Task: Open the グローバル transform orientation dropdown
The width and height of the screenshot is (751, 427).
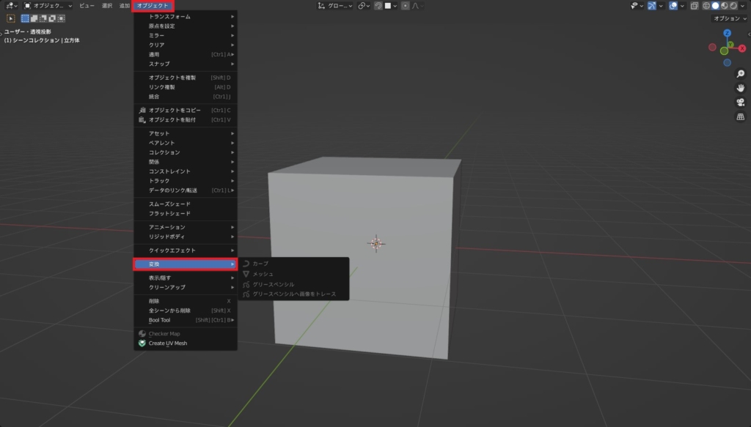Action: (341, 6)
